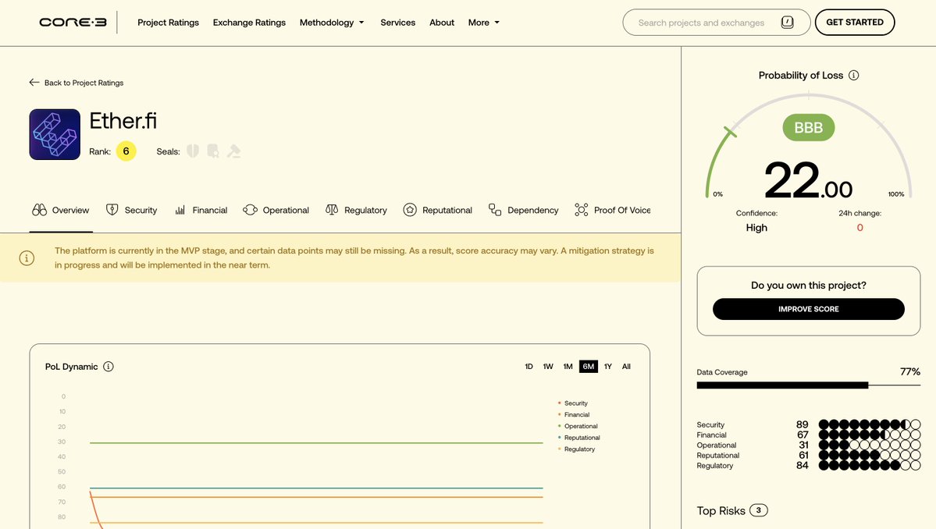Switch to the Security tab
This screenshot has height=529, width=936.
coord(131,210)
